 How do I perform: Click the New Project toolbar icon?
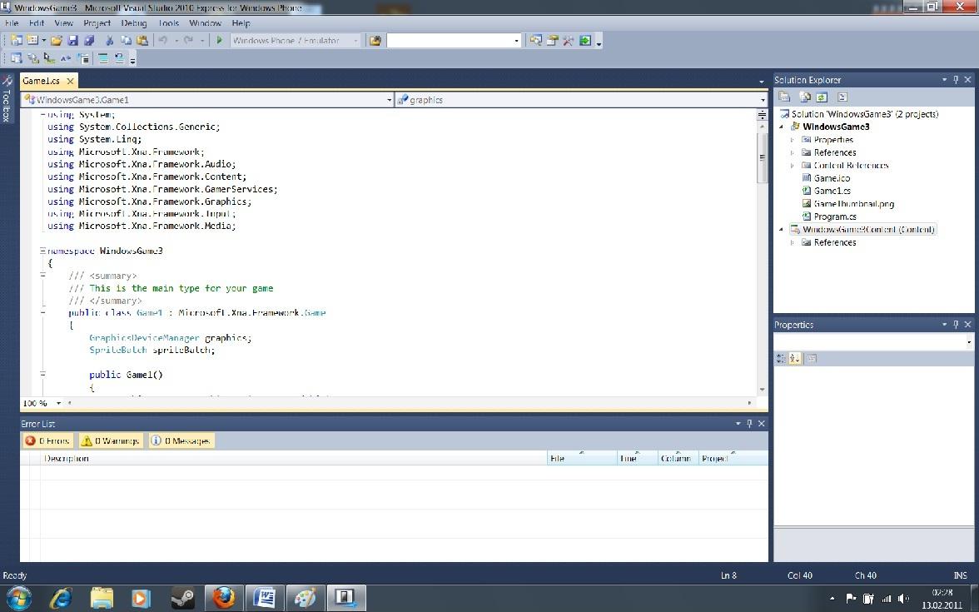[17, 40]
